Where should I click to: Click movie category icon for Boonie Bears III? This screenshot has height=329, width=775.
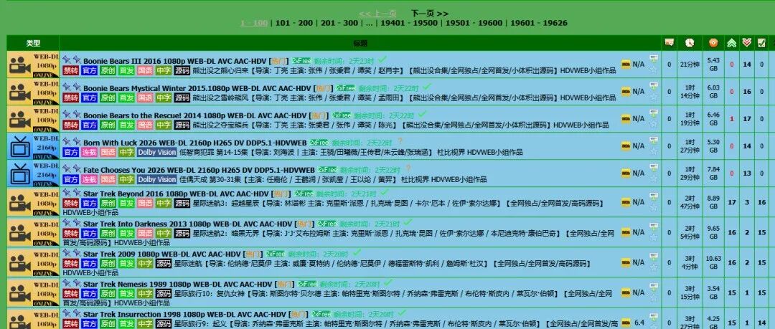pos(32,65)
